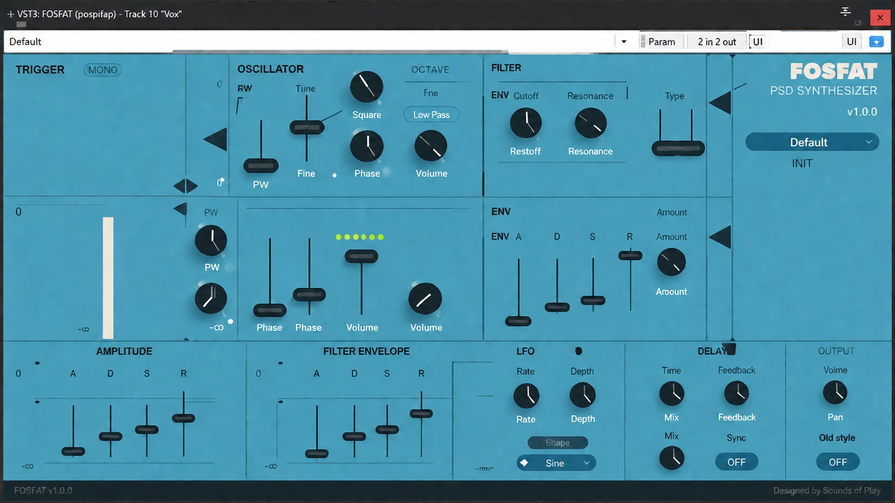Adjust the Delay Time knob
This screenshot has height=503, width=895.
tap(672, 394)
